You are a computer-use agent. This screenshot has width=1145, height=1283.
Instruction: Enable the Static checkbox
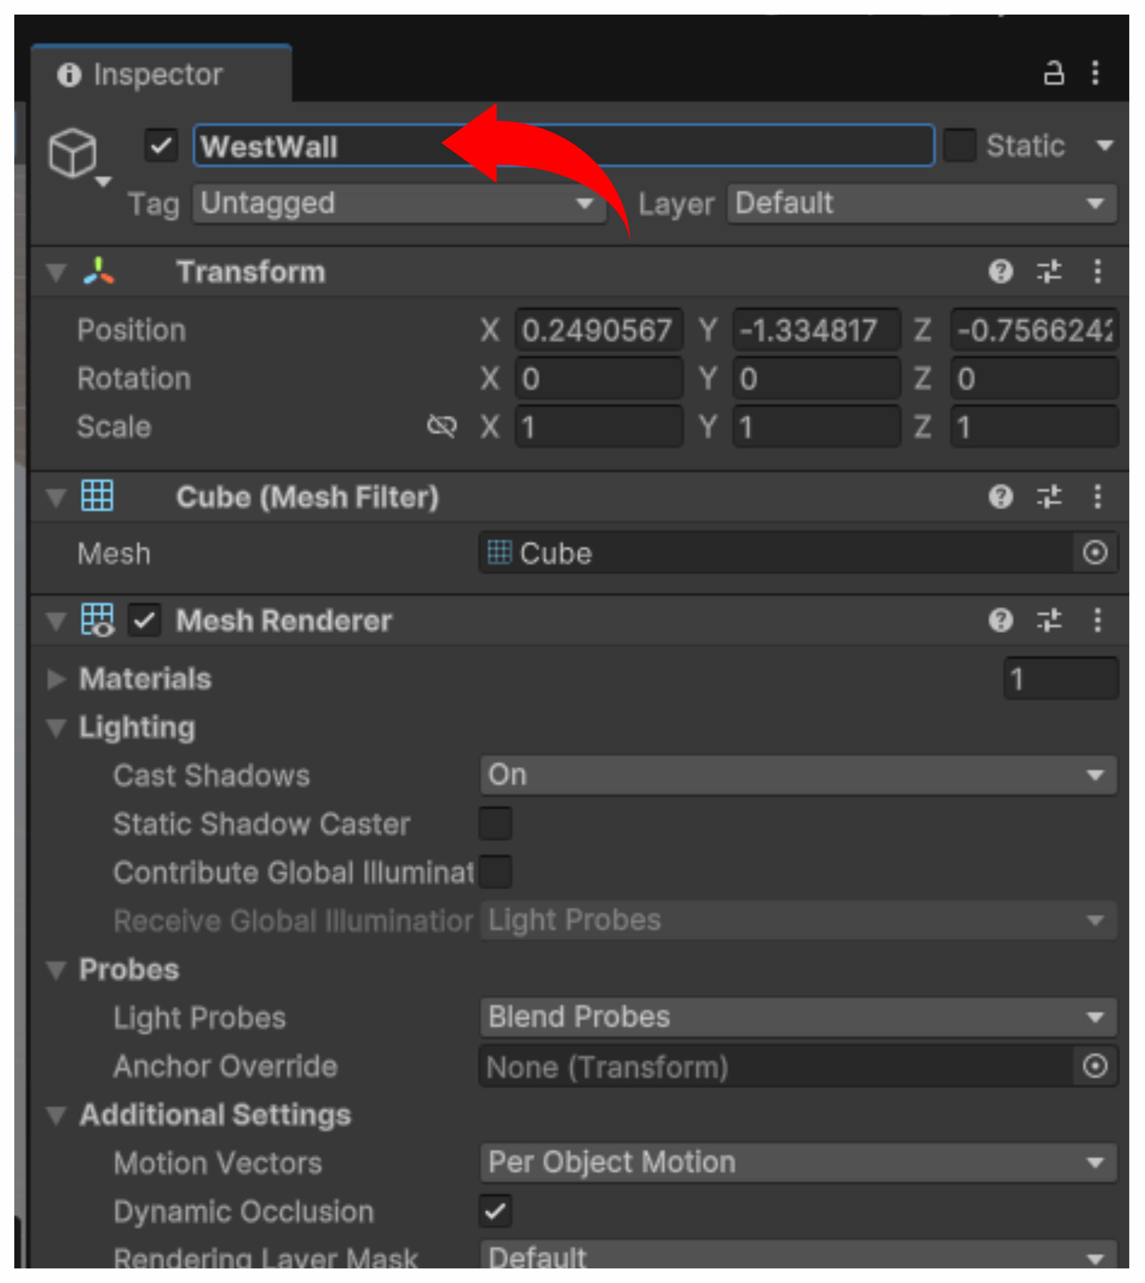pyautogui.click(x=959, y=146)
